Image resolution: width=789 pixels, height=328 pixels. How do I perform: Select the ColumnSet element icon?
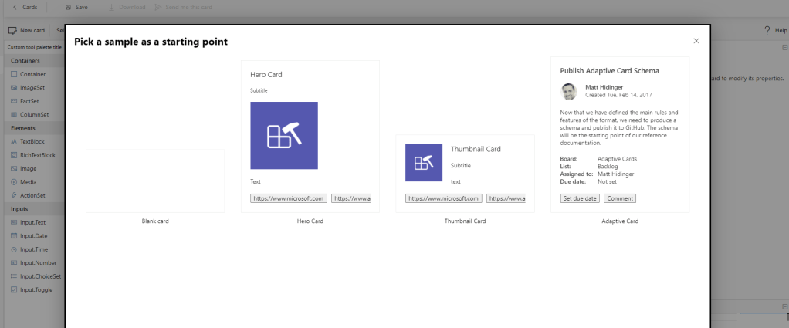click(x=13, y=114)
